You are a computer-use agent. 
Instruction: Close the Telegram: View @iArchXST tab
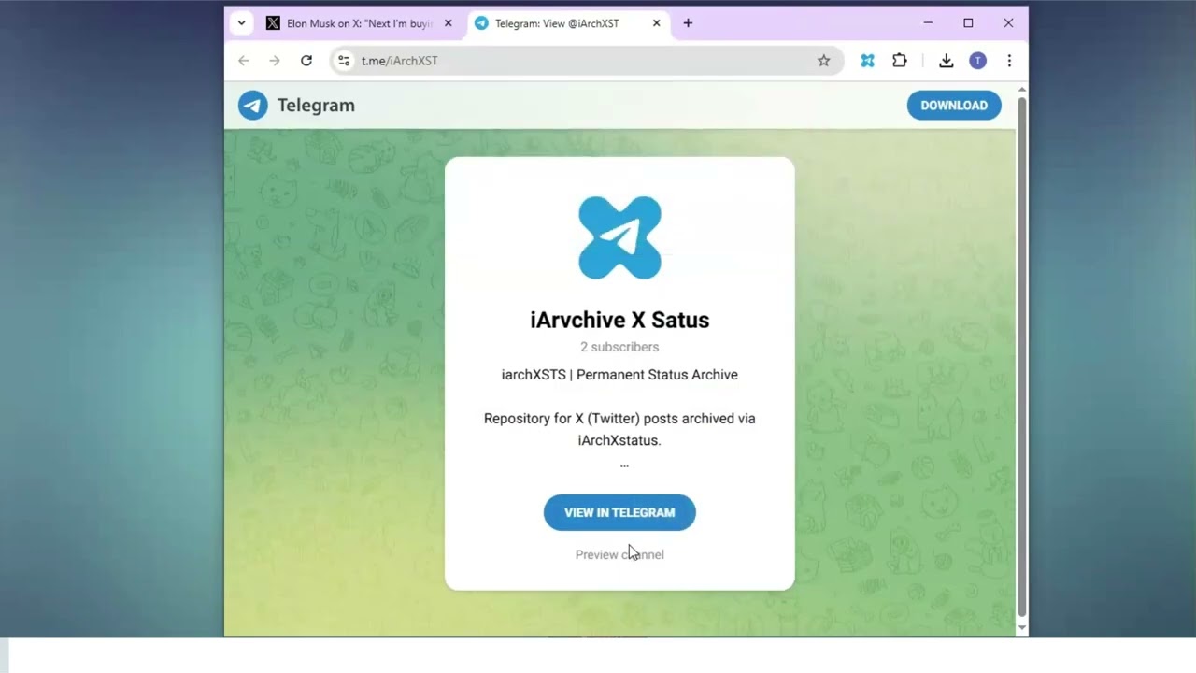click(x=656, y=23)
